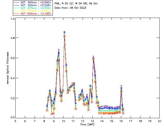Click the AOT 870nm legend entry
Image resolution: width=164 pixels, height=131 pixels.
click(x=32, y=11)
